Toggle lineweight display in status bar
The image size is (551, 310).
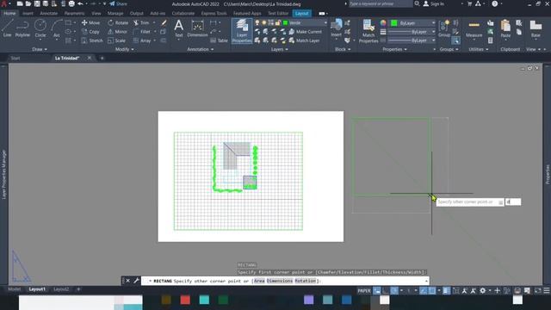pos(446,291)
